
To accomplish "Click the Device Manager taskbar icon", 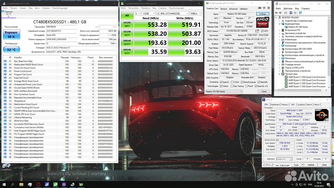I will pyautogui.click(x=72, y=184).
